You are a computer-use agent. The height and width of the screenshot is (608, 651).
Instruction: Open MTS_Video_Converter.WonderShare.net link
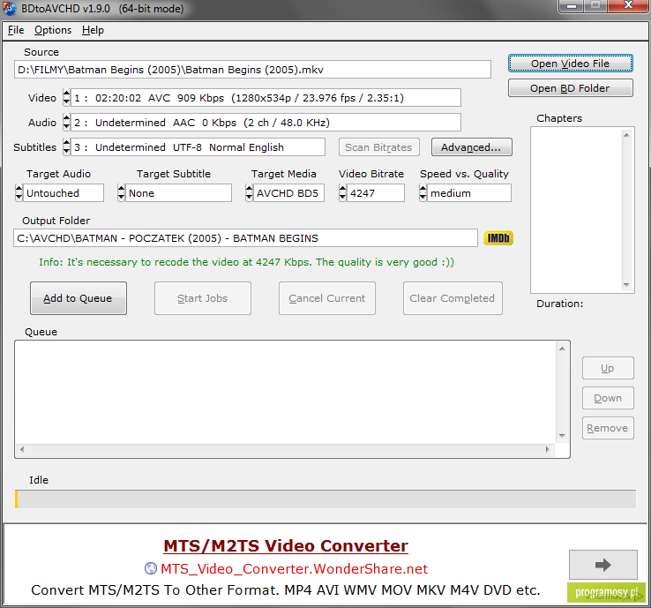tap(294, 568)
